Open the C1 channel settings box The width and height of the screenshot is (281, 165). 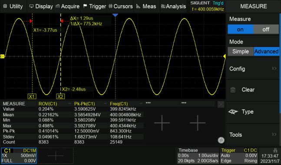[x=19, y=156]
